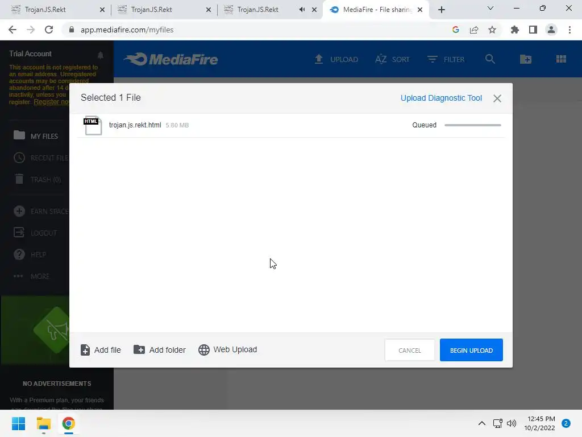Open File Explorer from taskbar
Viewport: 582px width, 437px height.
pos(43,423)
